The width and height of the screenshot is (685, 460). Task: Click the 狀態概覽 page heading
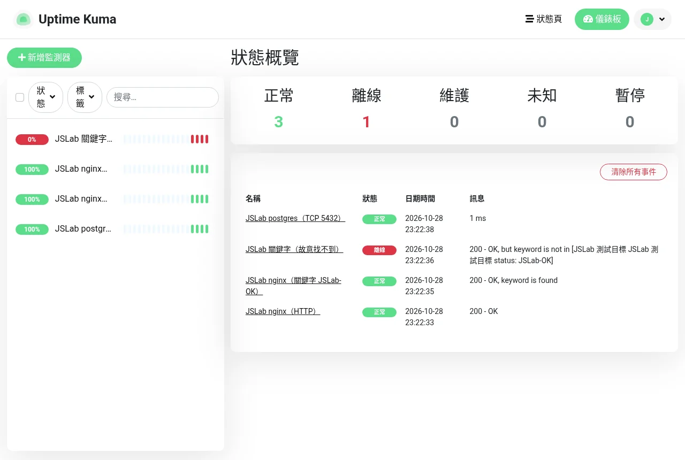point(265,58)
